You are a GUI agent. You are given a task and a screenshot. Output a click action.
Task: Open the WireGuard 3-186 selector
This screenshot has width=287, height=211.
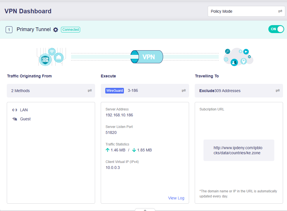145,91
